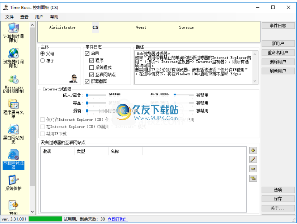Image resolution: width=297 pixels, height=224 pixels.
Task: Click the 新用户 button
Action: 278,43
